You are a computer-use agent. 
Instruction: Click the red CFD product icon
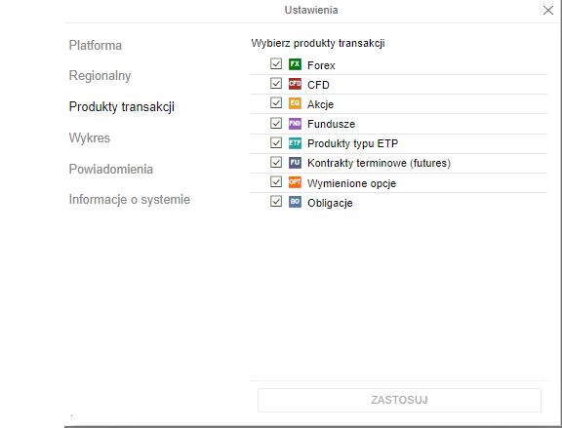(295, 84)
